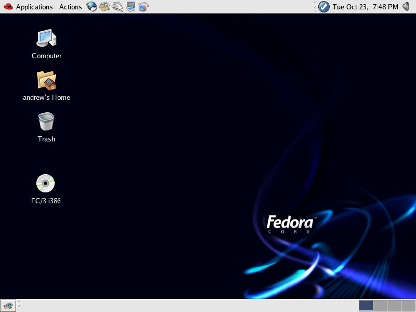
Task: Click the Red Hat update checkmark icon
Action: point(323,7)
